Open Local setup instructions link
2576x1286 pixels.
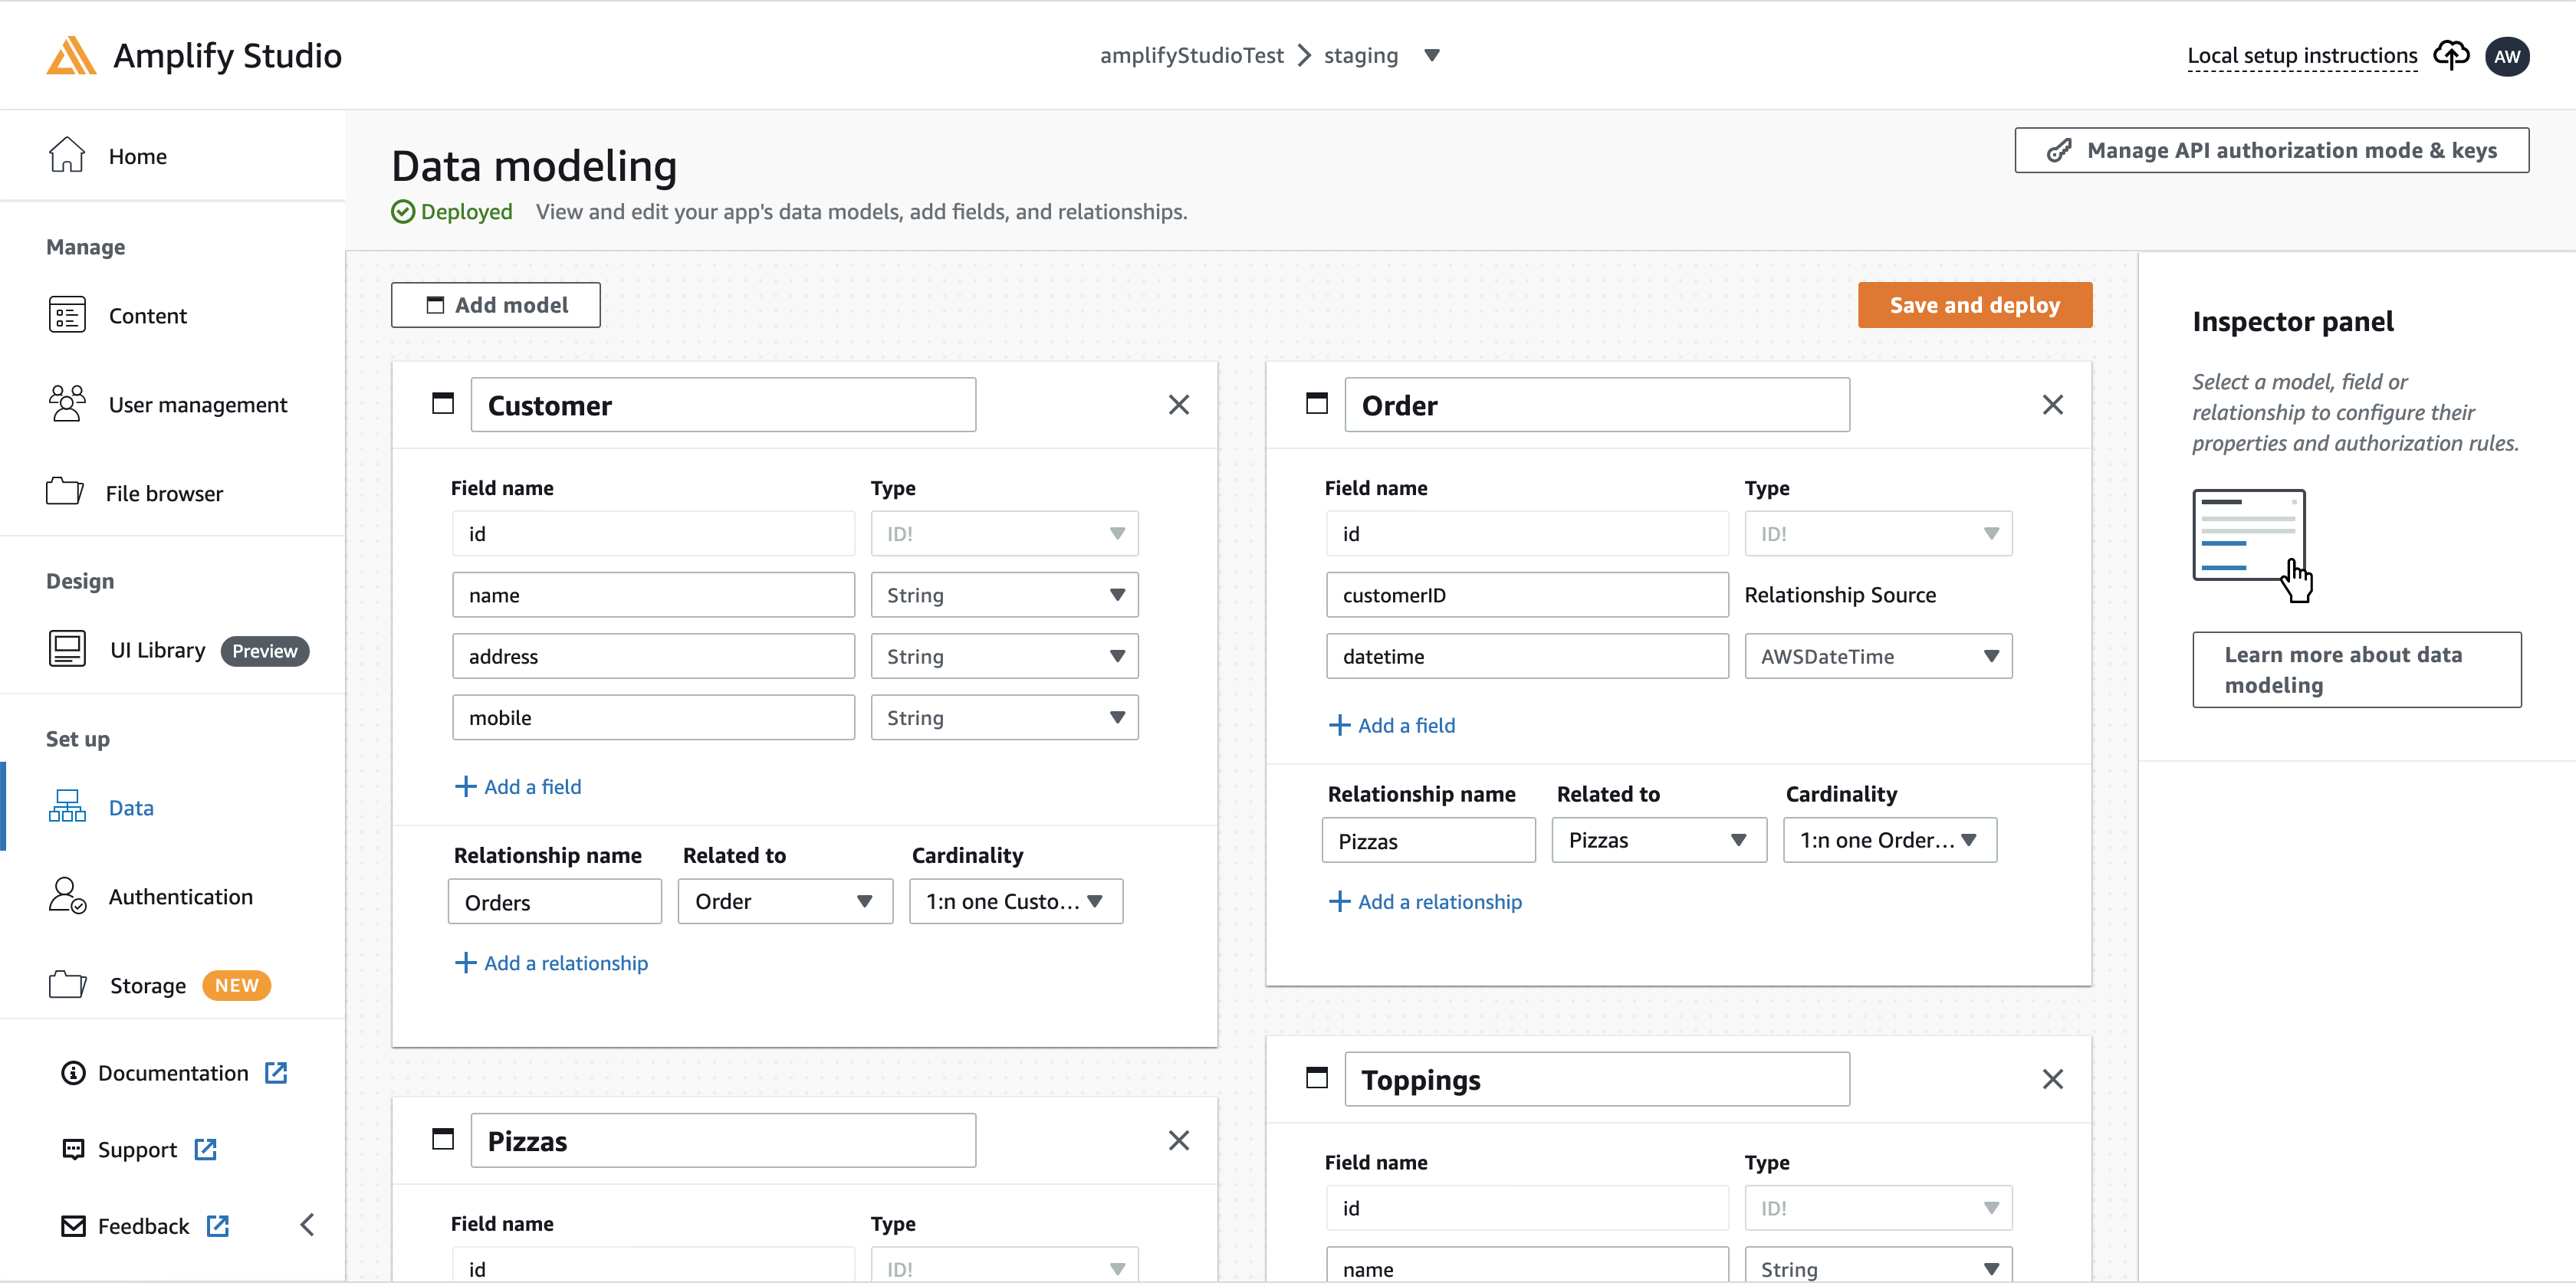[x=2302, y=56]
